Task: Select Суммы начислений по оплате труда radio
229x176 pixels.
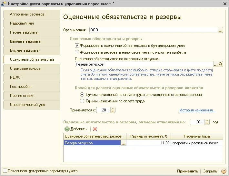Action: pos(82,101)
